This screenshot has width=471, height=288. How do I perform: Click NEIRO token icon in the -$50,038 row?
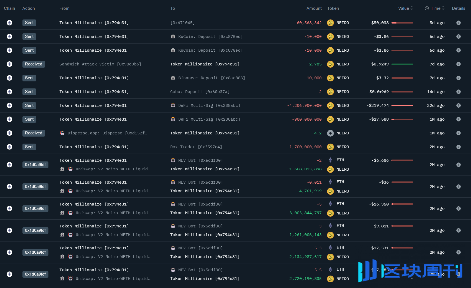(330, 23)
